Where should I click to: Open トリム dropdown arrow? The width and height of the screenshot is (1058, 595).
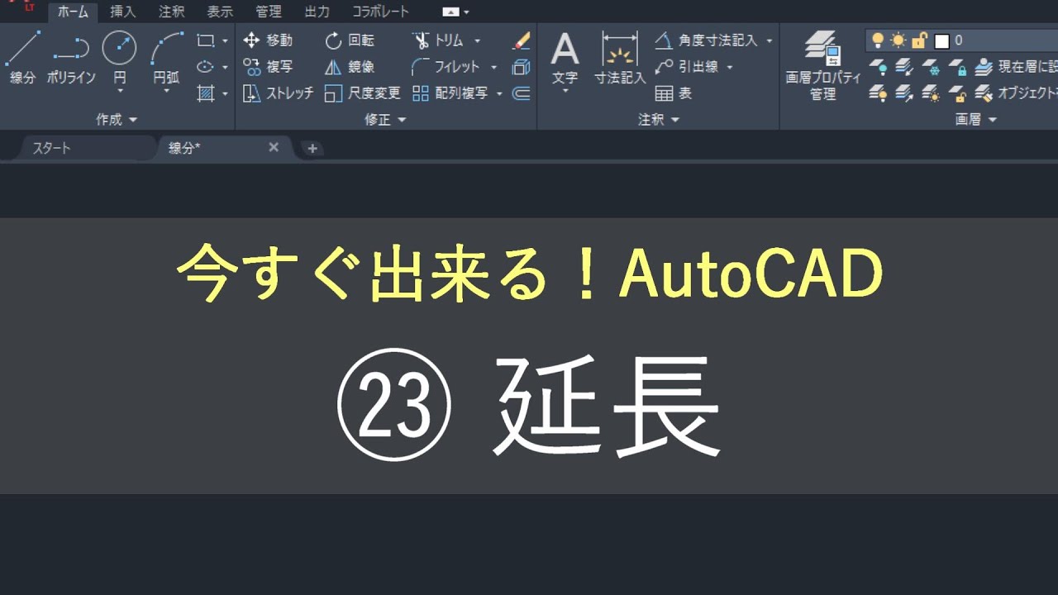point(477,40)
